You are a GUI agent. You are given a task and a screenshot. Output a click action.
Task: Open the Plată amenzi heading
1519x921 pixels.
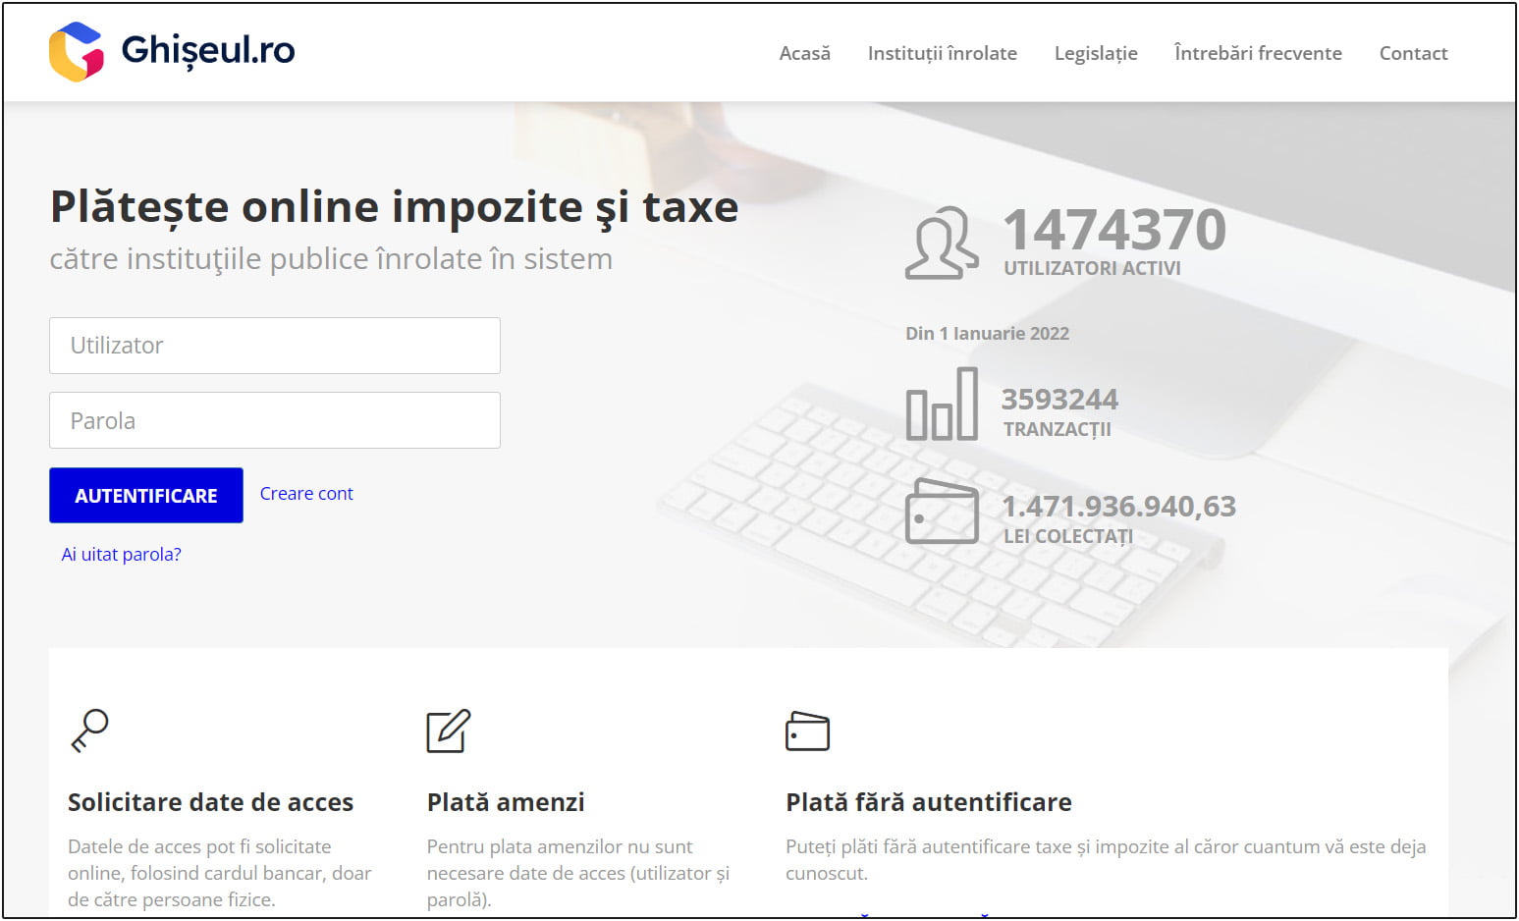coord(506,802)
